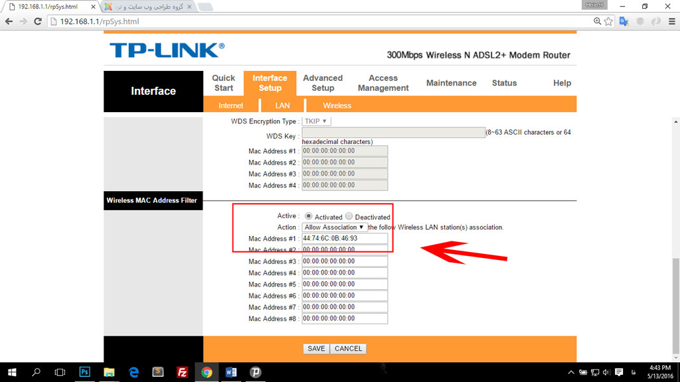The image size is (680, 382).
Task: Select the Deactivated radio button
Action: pyautogui.click(x=349, y=216)
